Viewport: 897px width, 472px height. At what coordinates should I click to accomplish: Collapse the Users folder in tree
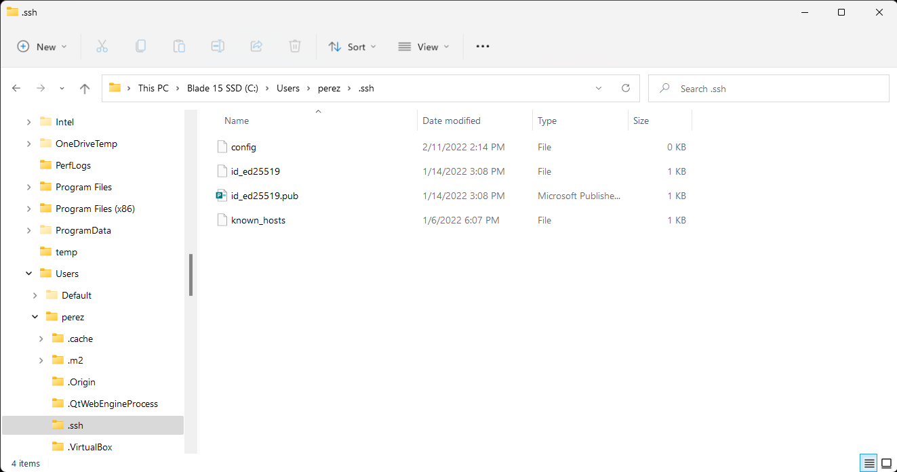[x=28, y=274]
